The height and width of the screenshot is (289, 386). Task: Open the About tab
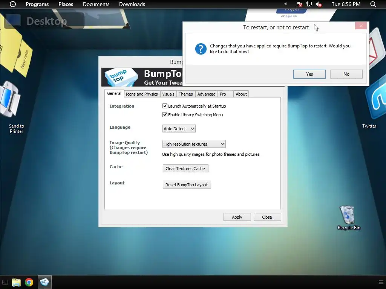pos(241,94)
